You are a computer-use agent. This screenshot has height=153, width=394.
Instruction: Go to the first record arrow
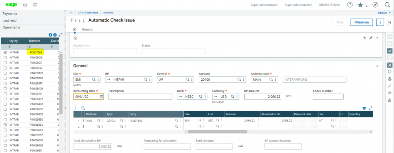[72, 21]
